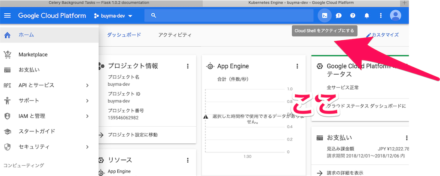440x176 pixels.
Task: Switch to the アクティビティ tab
Action: tap(175, 35)
